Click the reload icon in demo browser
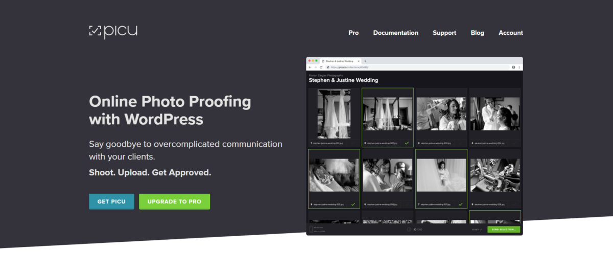The height and width of the screenshot is (271, 613). pos(321,67)
